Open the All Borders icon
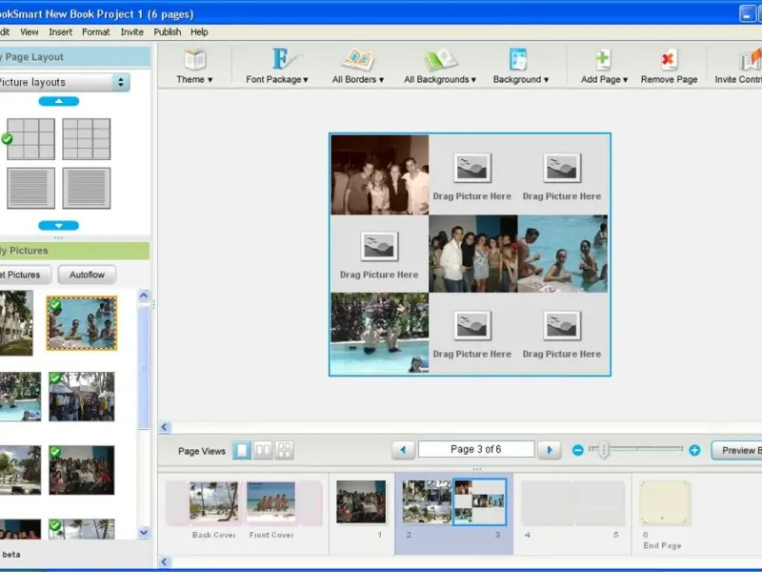 pyautogui.click(x=358, y=61)
